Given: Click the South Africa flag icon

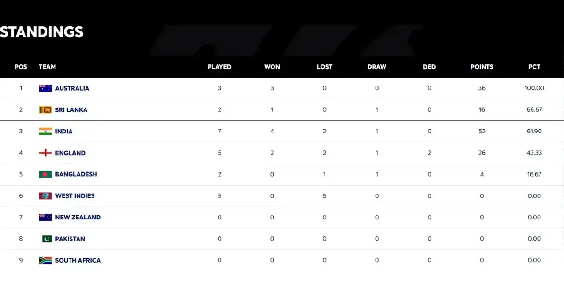Looking at the screenshot, I should click(45, 260).
